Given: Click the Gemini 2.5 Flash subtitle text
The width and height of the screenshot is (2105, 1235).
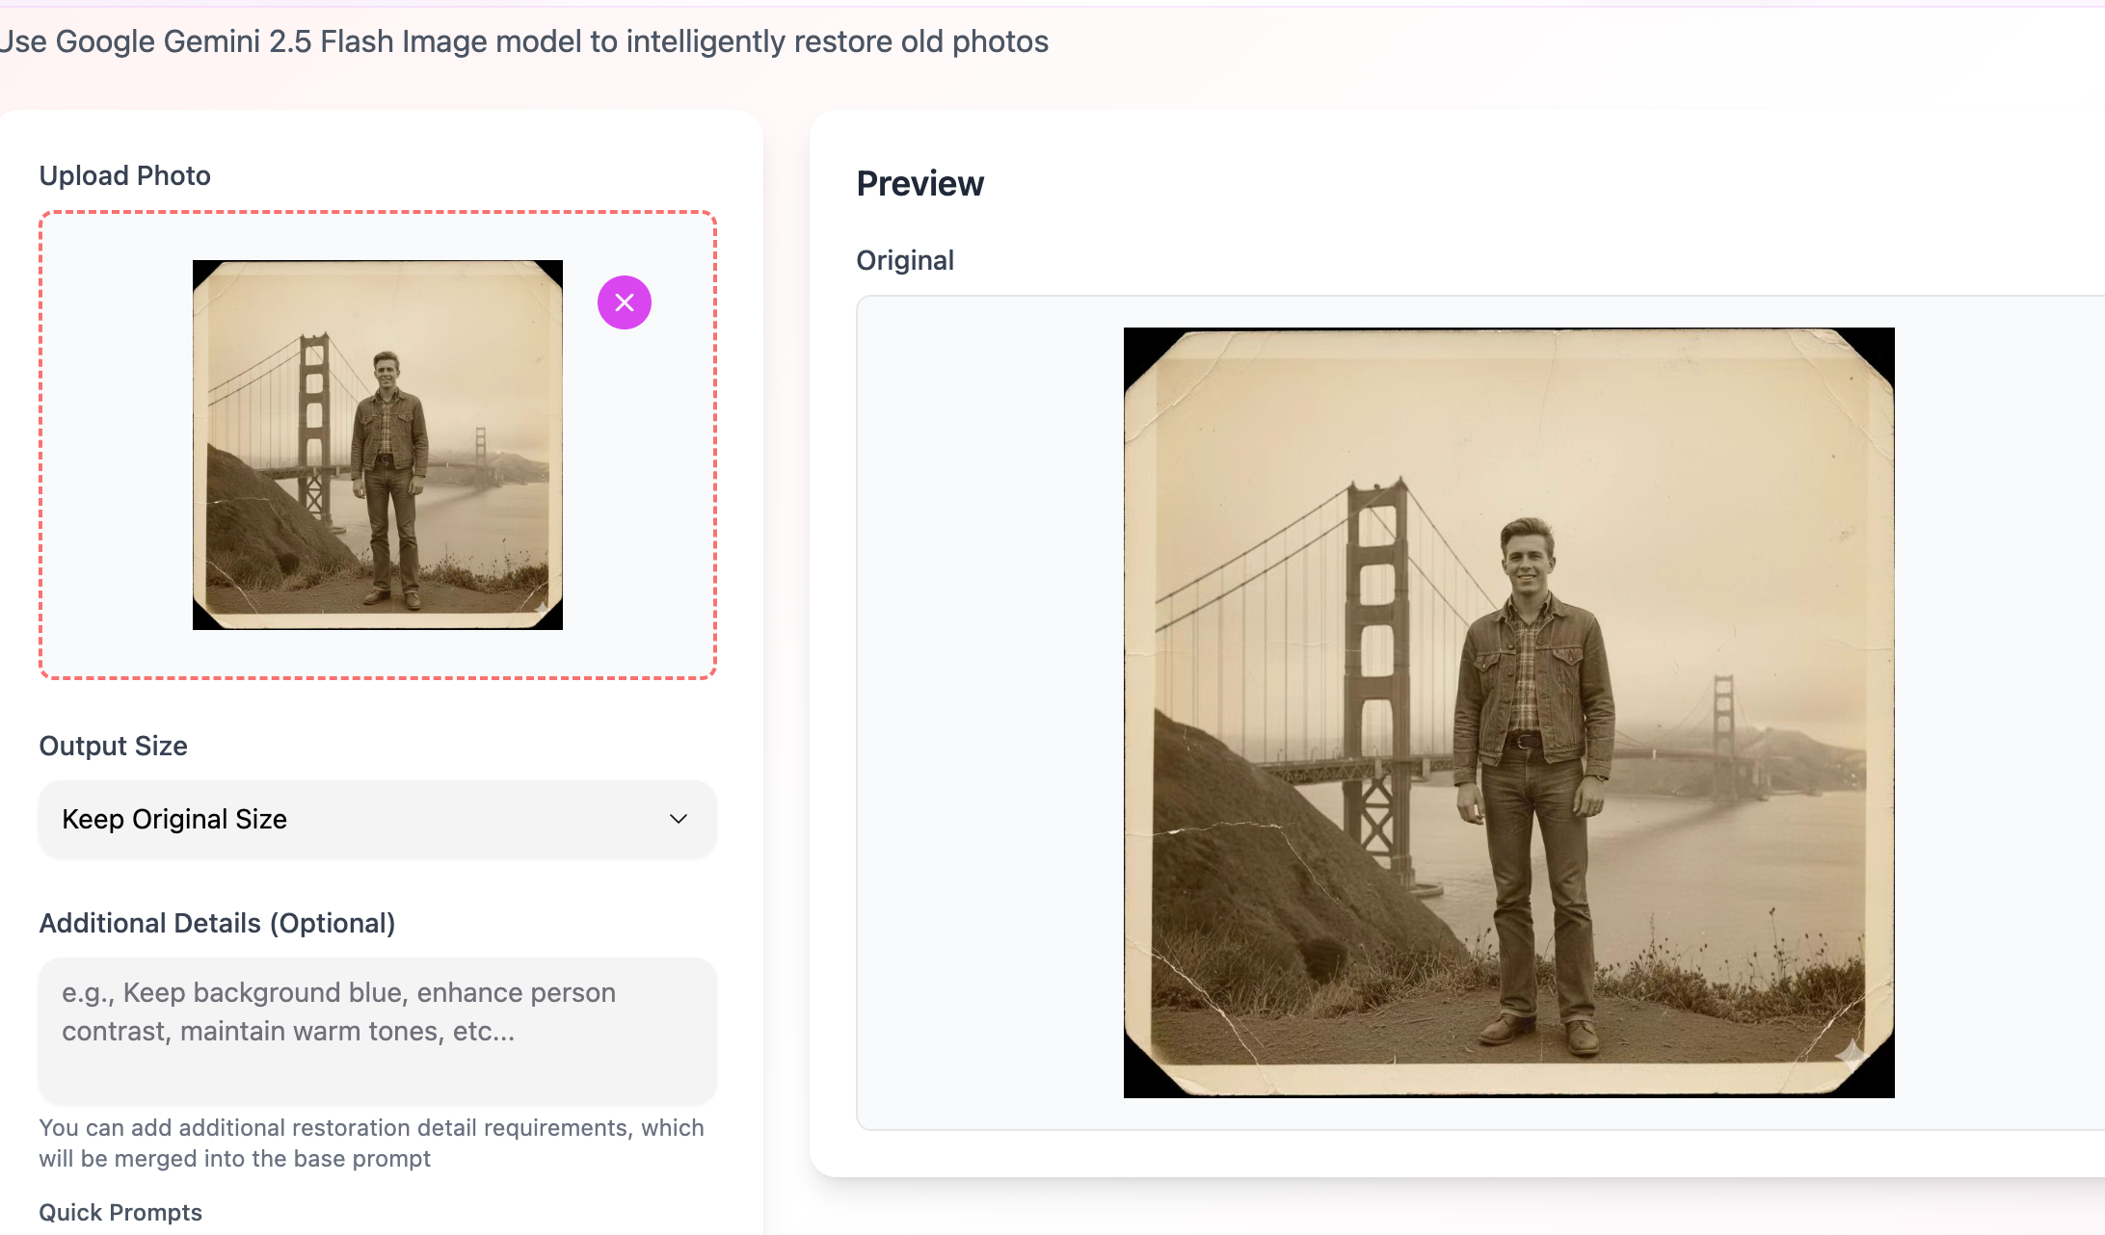Looking at the screenshot, I should pos(524,41).
